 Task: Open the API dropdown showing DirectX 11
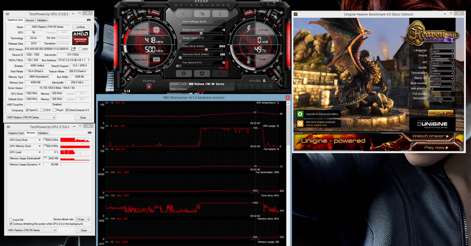(442, 63)
